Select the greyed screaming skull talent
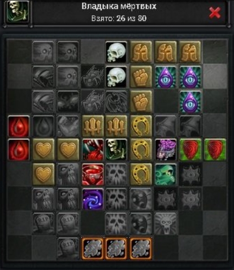Viewport: 234px width, 270px height. [x=166, y=223]
